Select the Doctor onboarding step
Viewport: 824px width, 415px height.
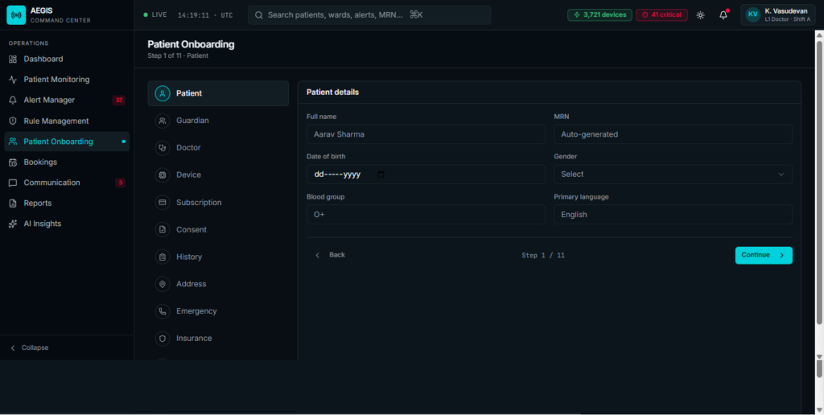(218, 148)
